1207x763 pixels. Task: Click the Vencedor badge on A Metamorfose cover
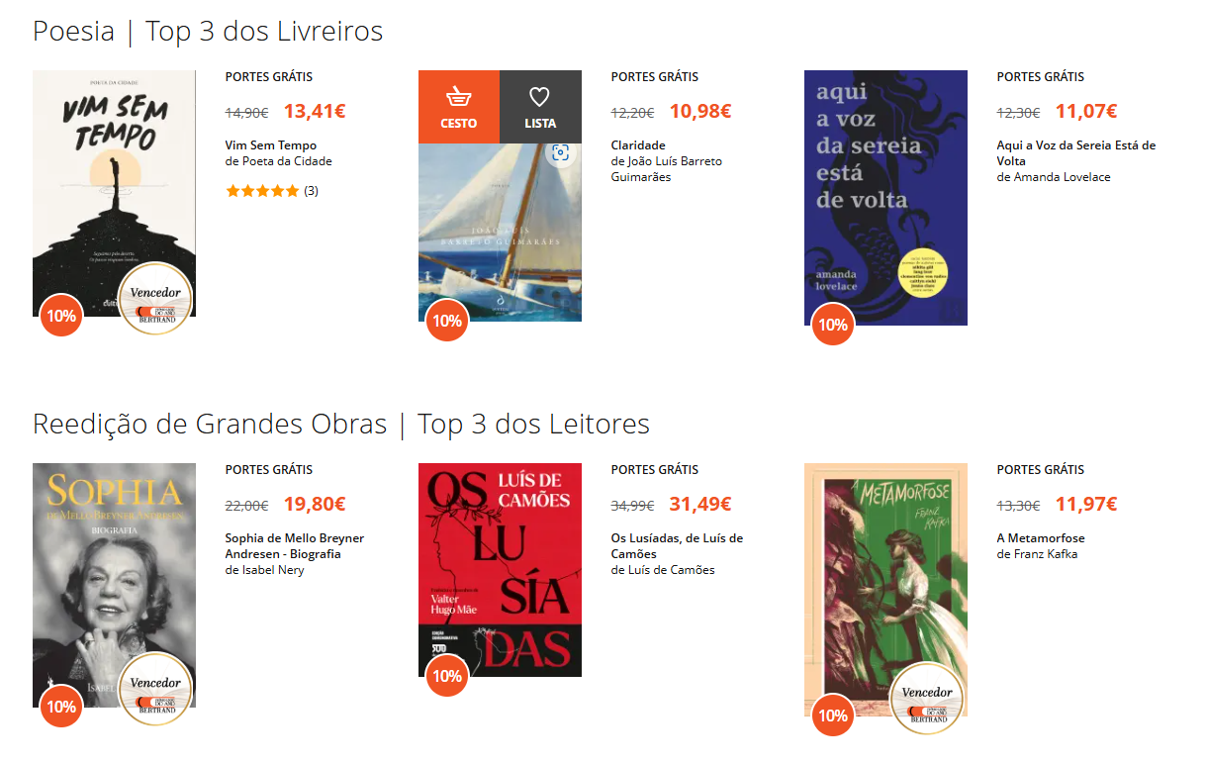(x=928, y=698)
